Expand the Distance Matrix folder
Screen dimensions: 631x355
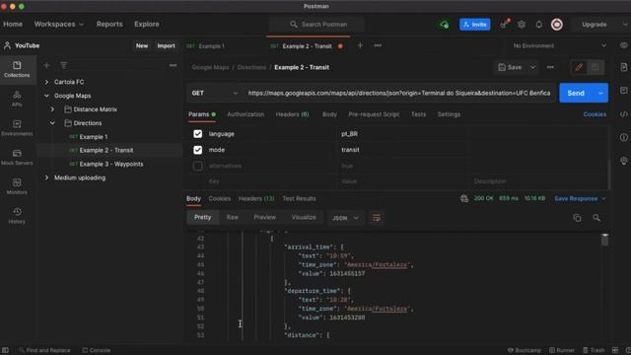coord(52,109)
